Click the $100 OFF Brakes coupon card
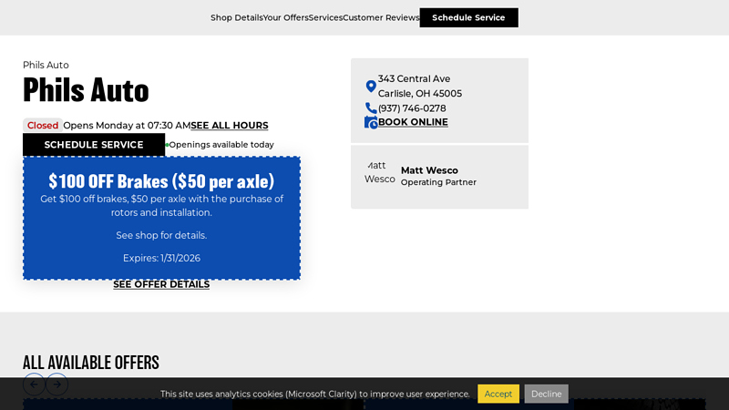The width and height of the screenshot is (729, 410). [x=161, y=218]
